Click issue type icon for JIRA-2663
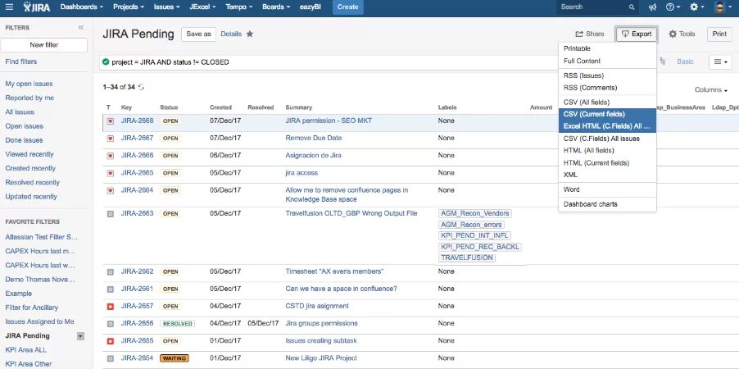The image size is (739, 369). click(111, 214)
